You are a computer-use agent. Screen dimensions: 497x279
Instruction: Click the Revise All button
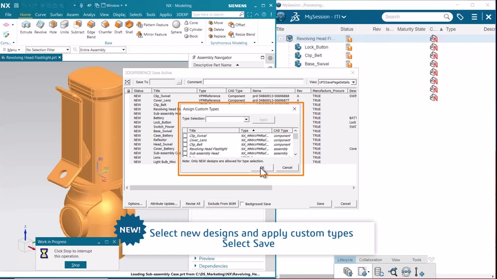click(x=193, y=204)
